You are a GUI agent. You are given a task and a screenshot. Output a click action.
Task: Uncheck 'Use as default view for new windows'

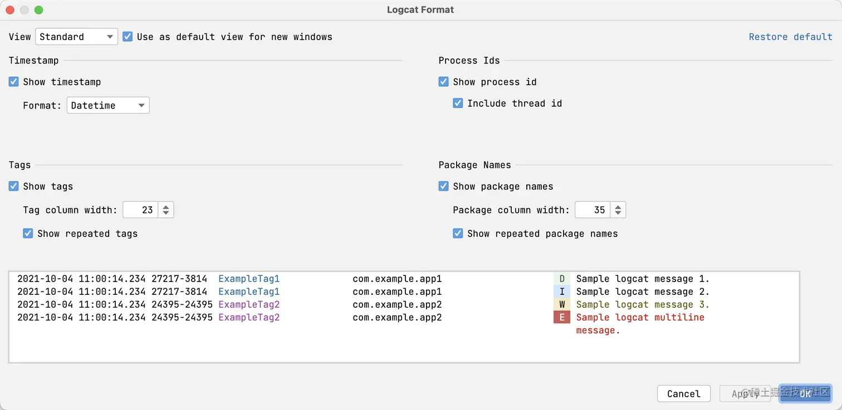pos(128,37)
